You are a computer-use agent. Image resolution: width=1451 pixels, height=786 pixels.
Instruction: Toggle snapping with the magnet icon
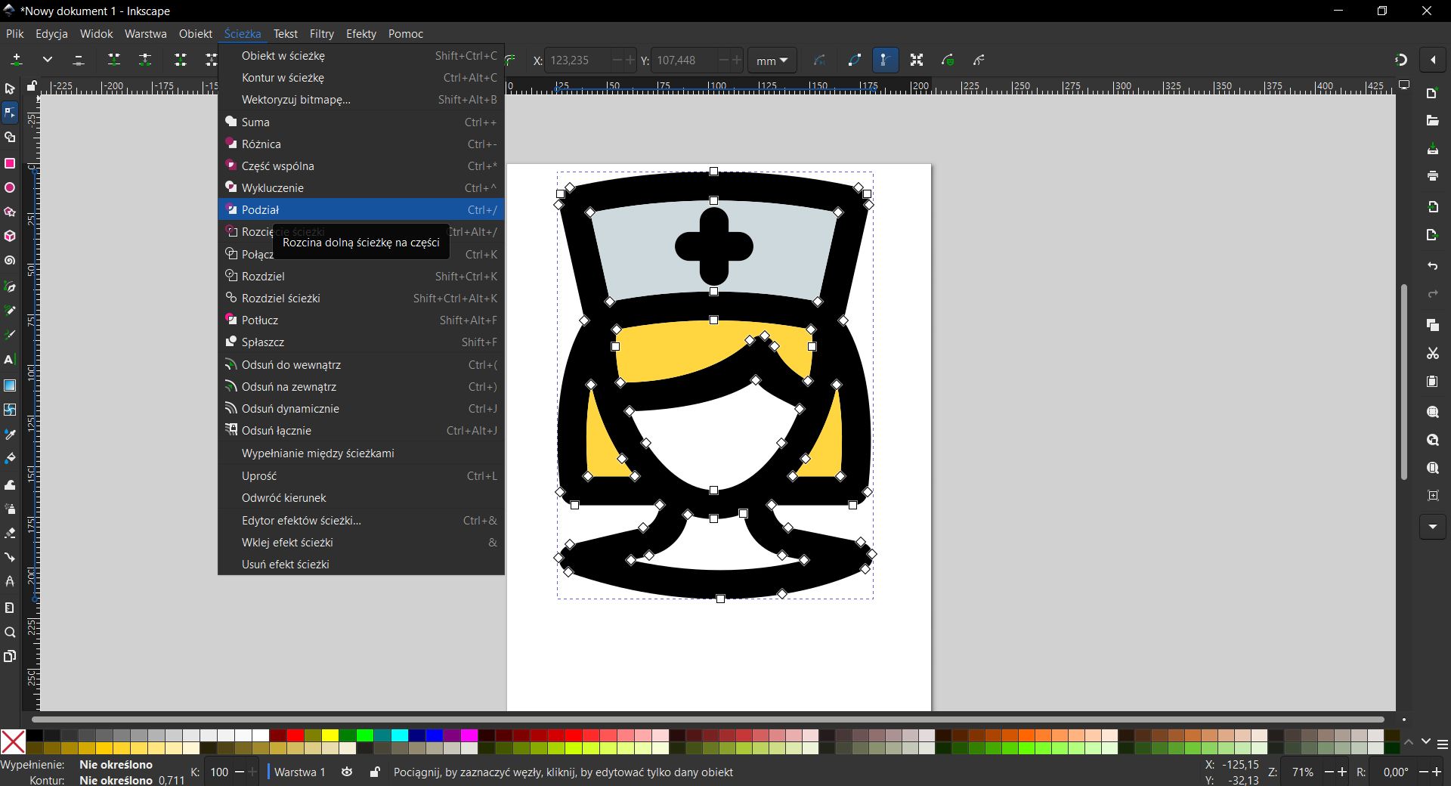coord(1400,60)
